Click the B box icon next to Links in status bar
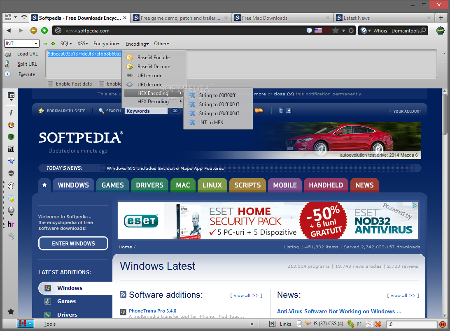The height and width of the screenshot is (331, 450). [273, 324]
